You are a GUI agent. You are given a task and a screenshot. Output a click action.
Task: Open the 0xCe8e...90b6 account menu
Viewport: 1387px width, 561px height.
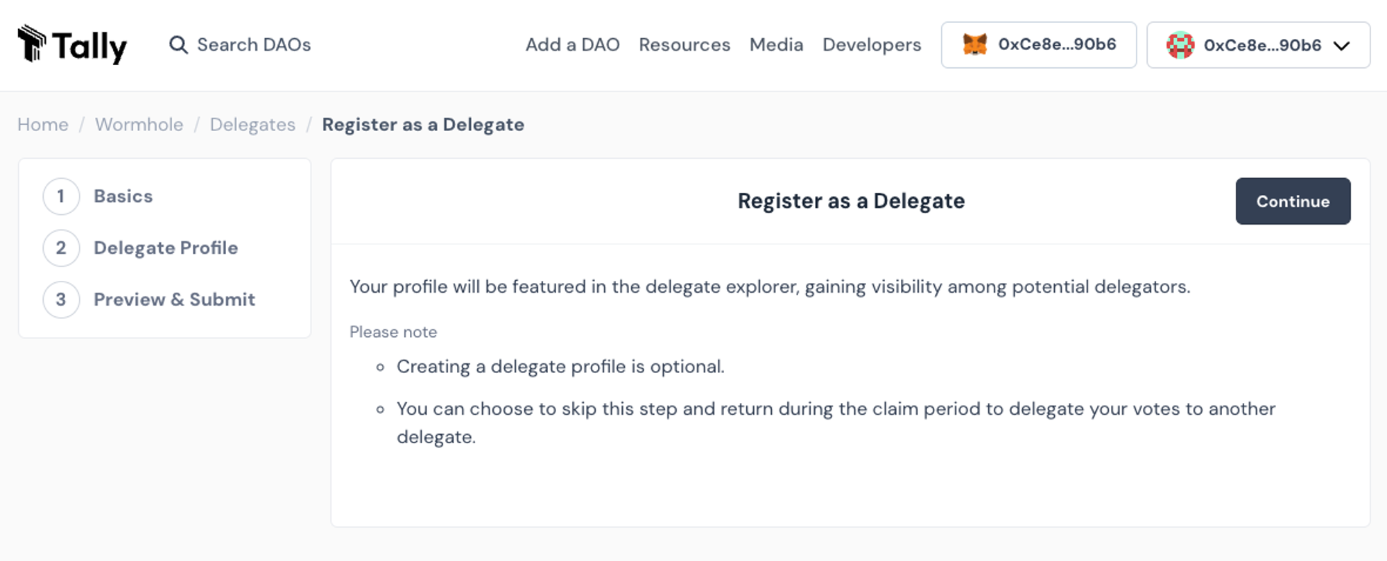1258,45
